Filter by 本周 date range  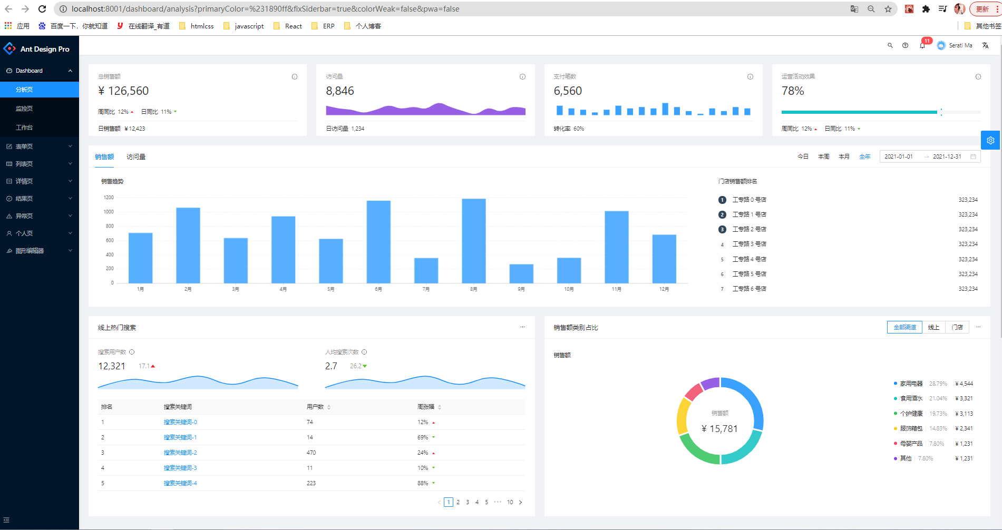(x=823, y=156)
